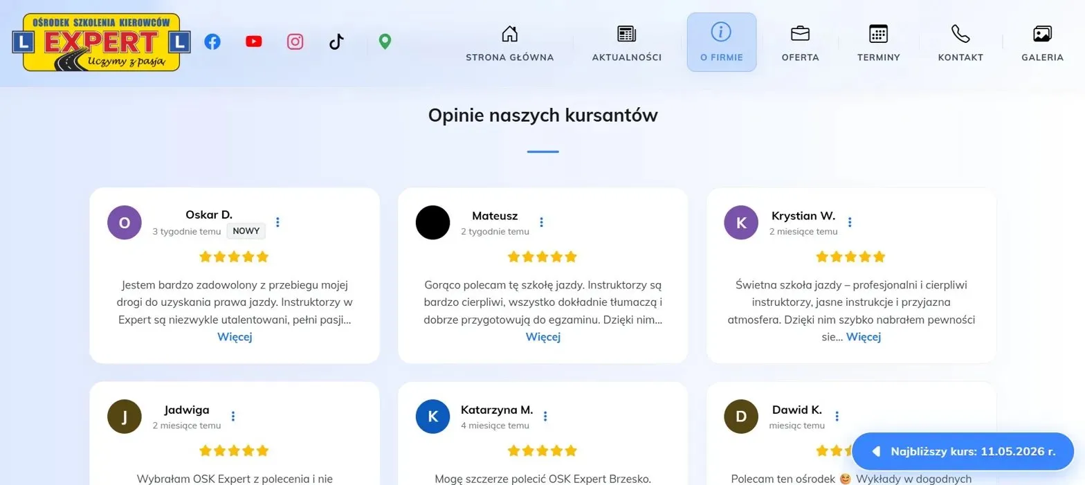Screen dimensions: 1085x485
Task: Open the TikTok profile icon
Action: pyautogui.click(x=336, y=42)
